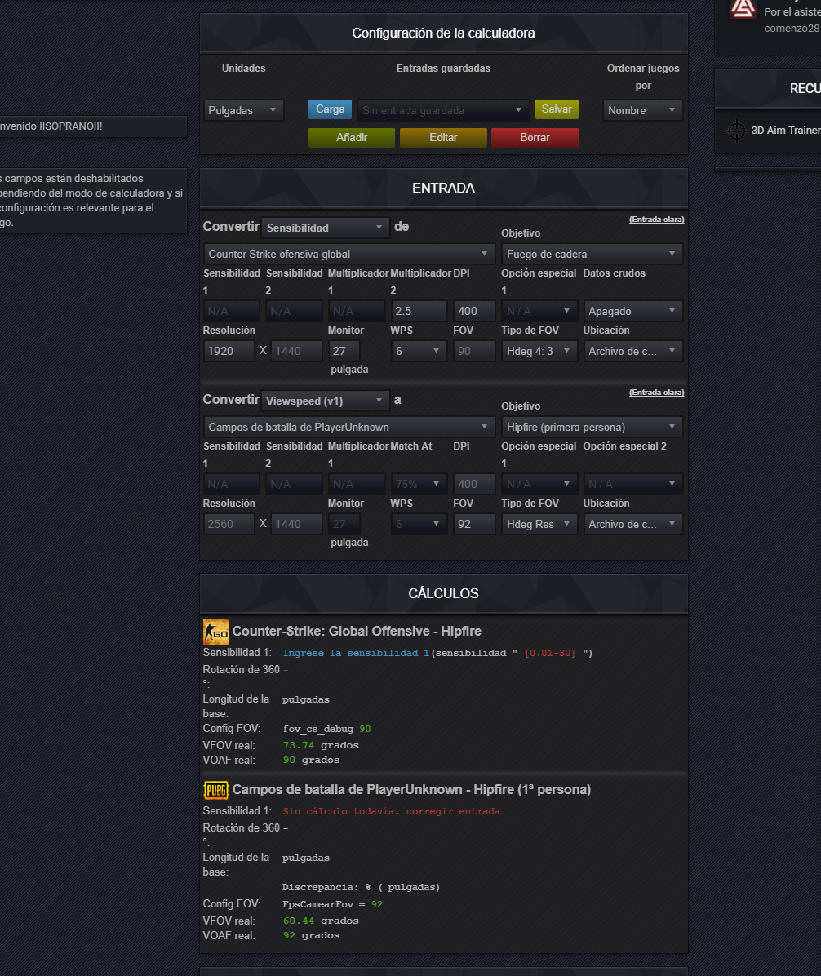Click the CS:GO game icon in calculations
Viewport: 821px width, 976px height.
216,632
